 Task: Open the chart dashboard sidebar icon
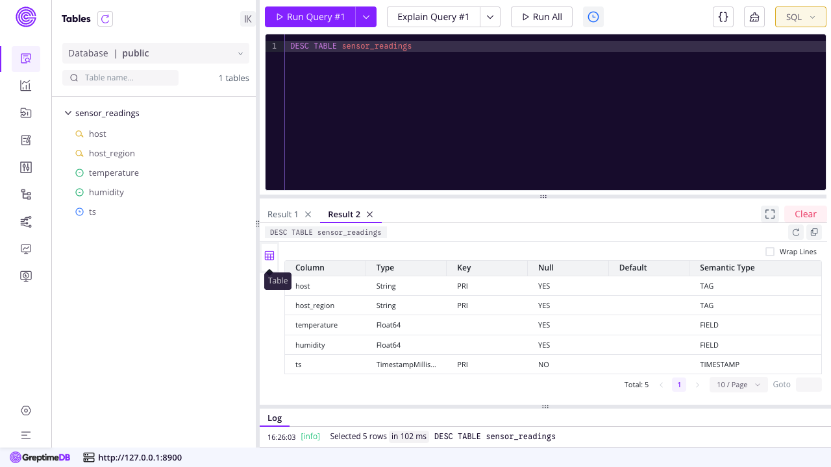point(26,86)
